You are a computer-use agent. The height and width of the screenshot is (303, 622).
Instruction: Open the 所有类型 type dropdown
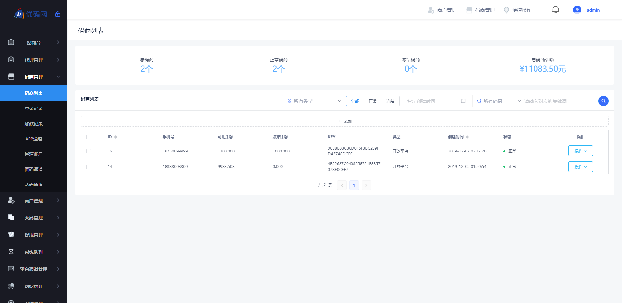(313, 101)
